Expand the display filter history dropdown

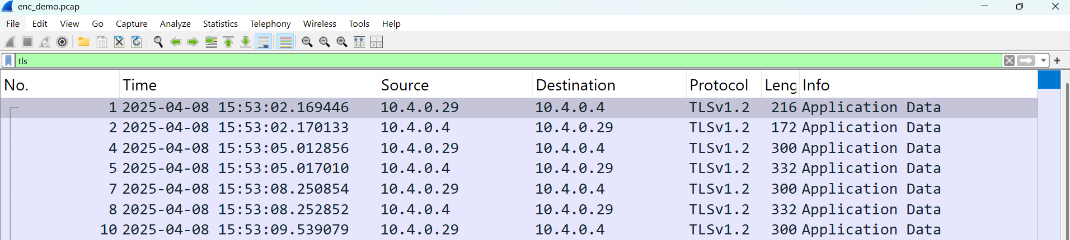[1044, 61]
